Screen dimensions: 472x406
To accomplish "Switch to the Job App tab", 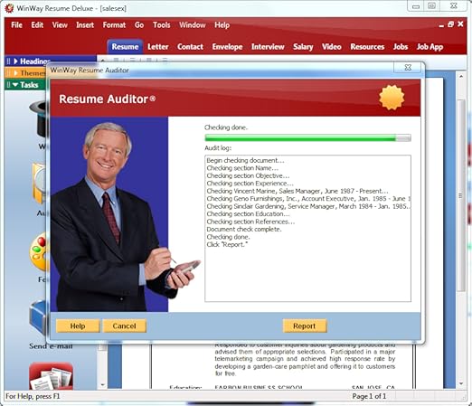I will pos(430,47).
